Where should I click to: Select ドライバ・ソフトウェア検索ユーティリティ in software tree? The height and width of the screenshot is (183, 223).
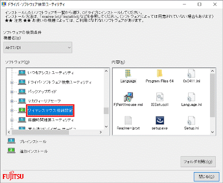click(x=60, y=82)
